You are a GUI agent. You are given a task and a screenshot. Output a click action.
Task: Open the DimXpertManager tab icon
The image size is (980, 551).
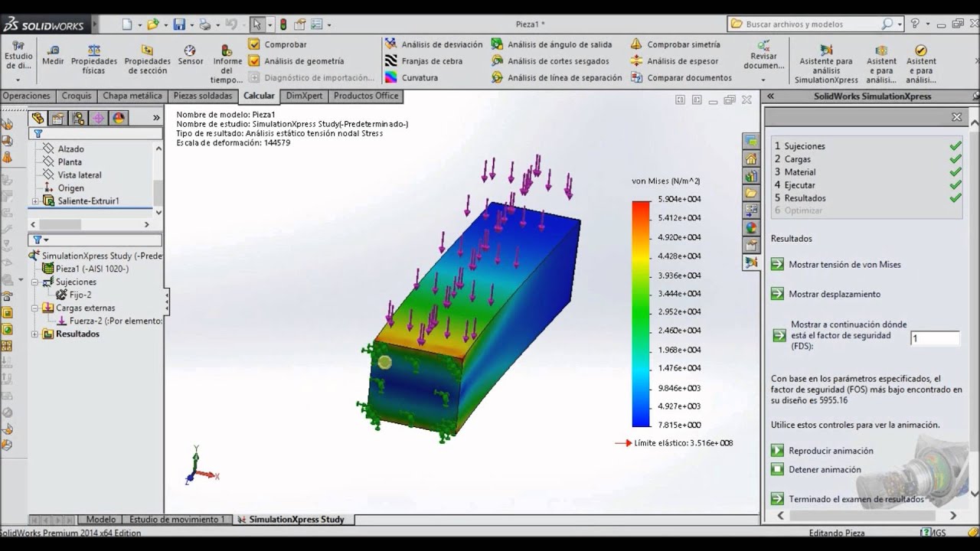[99, 118]
